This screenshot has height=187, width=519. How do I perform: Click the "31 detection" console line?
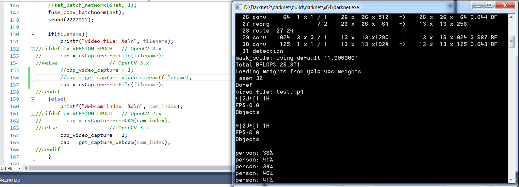(262, 51)
